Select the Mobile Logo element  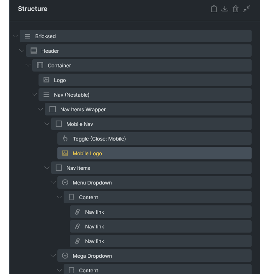[154, 153]
